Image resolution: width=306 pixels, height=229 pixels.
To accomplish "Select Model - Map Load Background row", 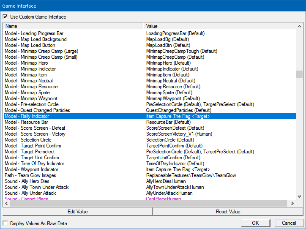I will (150, 39).
